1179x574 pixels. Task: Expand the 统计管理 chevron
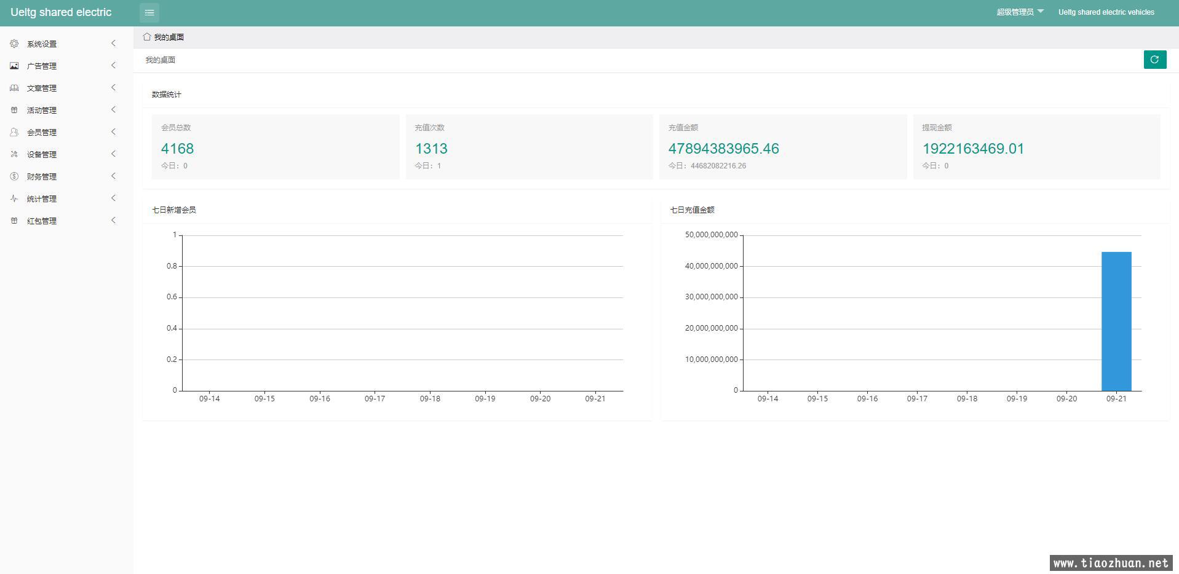click(x=113, y=198)
